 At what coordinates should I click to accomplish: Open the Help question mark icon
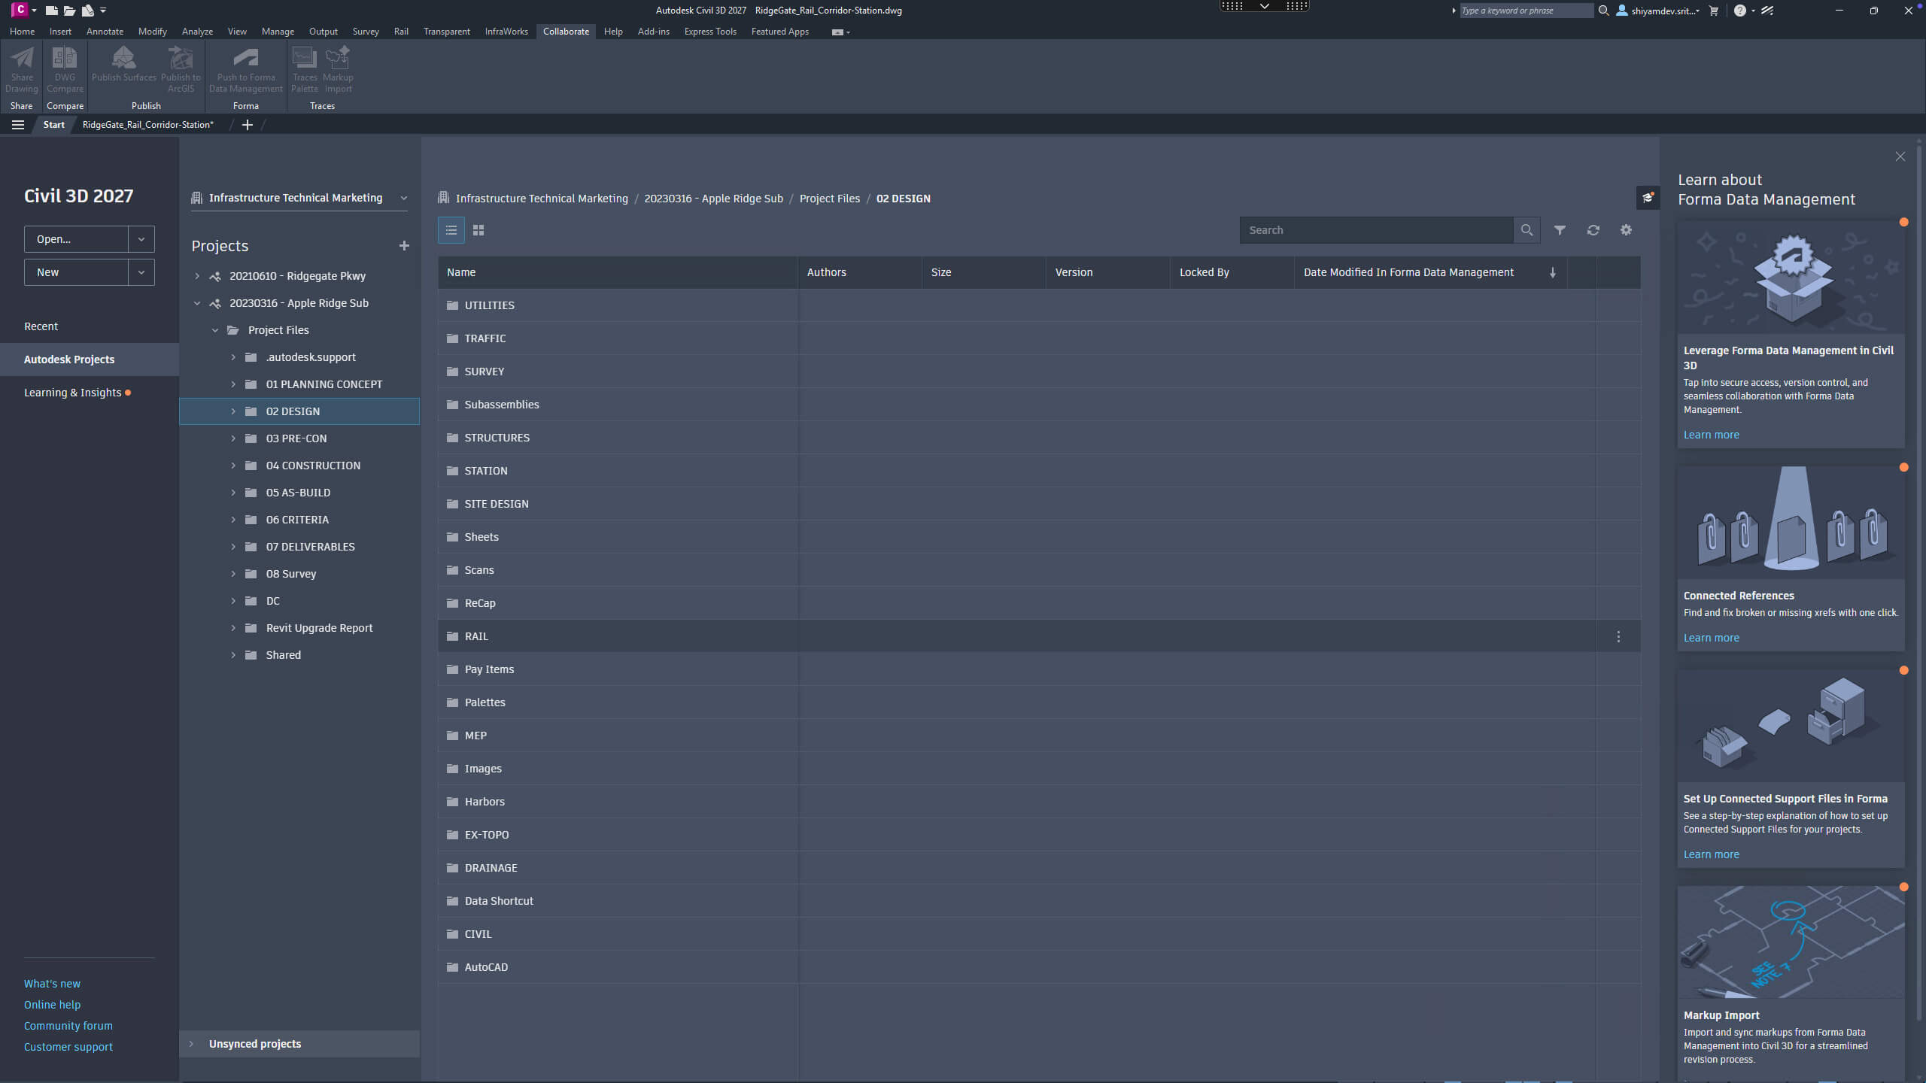pyautogui.click(x=1740, y=11)
